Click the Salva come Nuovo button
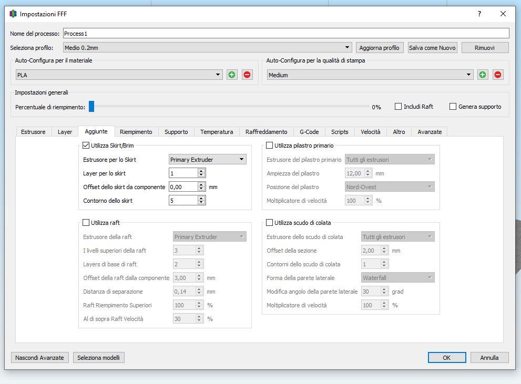Screen dimensions: 521x384 [432, 48]
